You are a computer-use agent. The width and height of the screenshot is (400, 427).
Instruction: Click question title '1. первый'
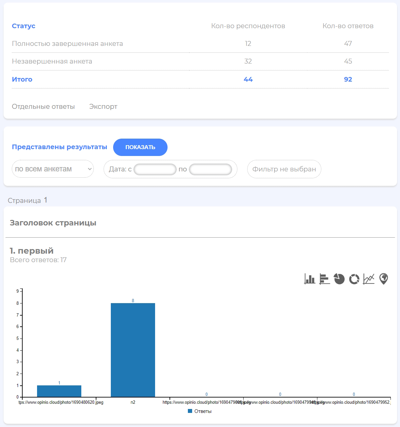tap(31, 251)
